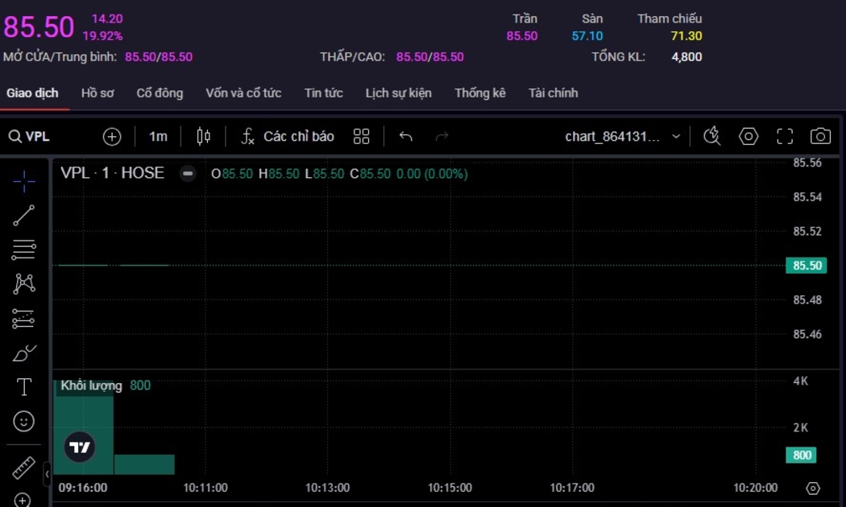846x507 pixels.
Task: Select the crosshair cursor tool
Action: 23,182
